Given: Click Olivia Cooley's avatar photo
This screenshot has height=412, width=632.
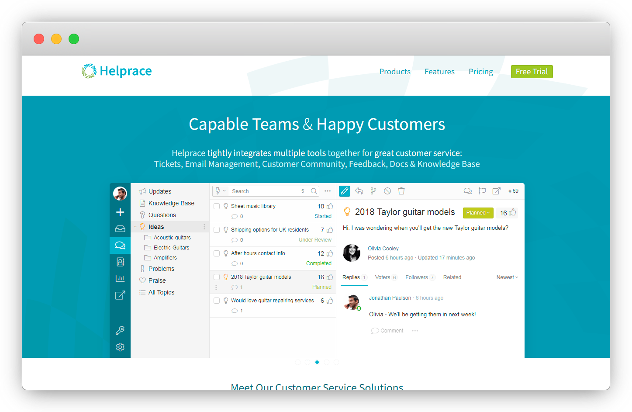Looking at the screenshot, I should tap(352, 253).
